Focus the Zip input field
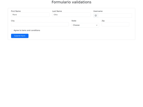 pos(115,24)
